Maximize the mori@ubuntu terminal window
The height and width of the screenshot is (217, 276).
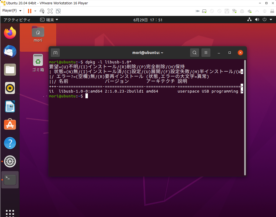coord(230,53)
